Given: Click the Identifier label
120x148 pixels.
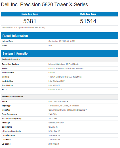Looking at the screenshot, I should pos(6,110).
